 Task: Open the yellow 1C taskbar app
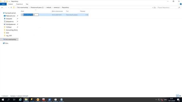[32, 99]
